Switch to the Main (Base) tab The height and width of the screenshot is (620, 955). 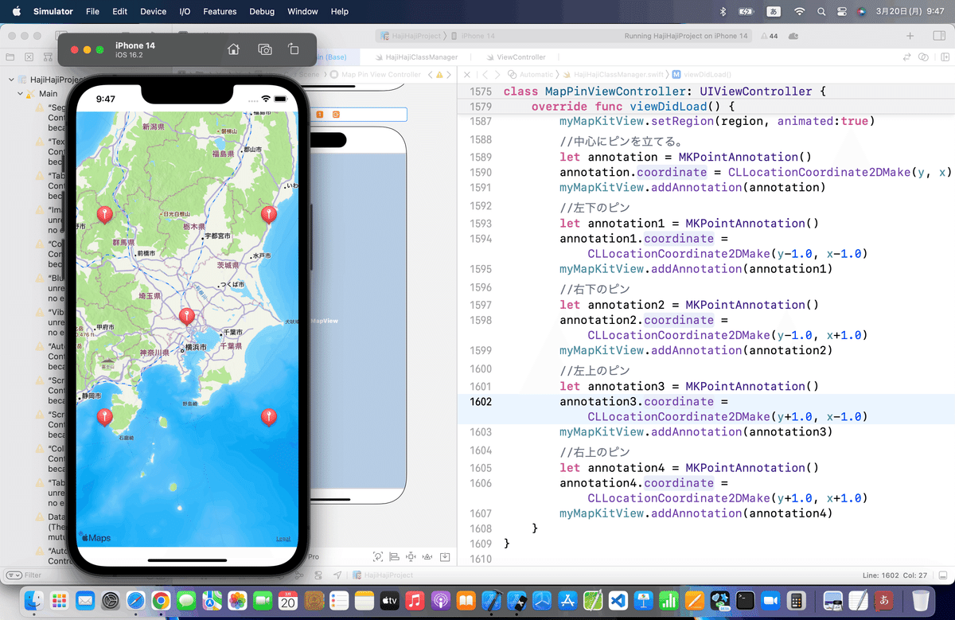[x=330, y=57]
